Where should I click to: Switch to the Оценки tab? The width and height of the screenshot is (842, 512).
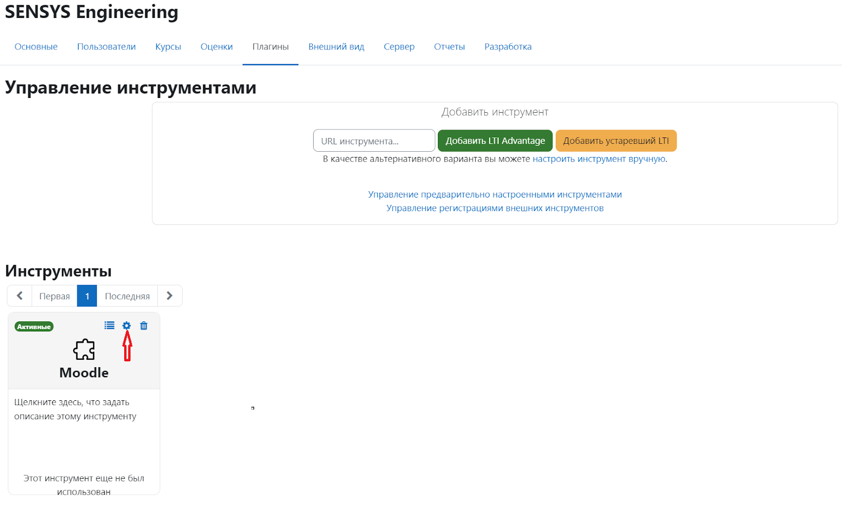(216, 47)
